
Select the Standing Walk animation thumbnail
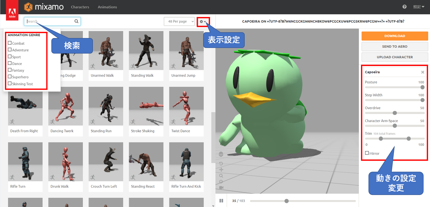[x=146, y=50]
